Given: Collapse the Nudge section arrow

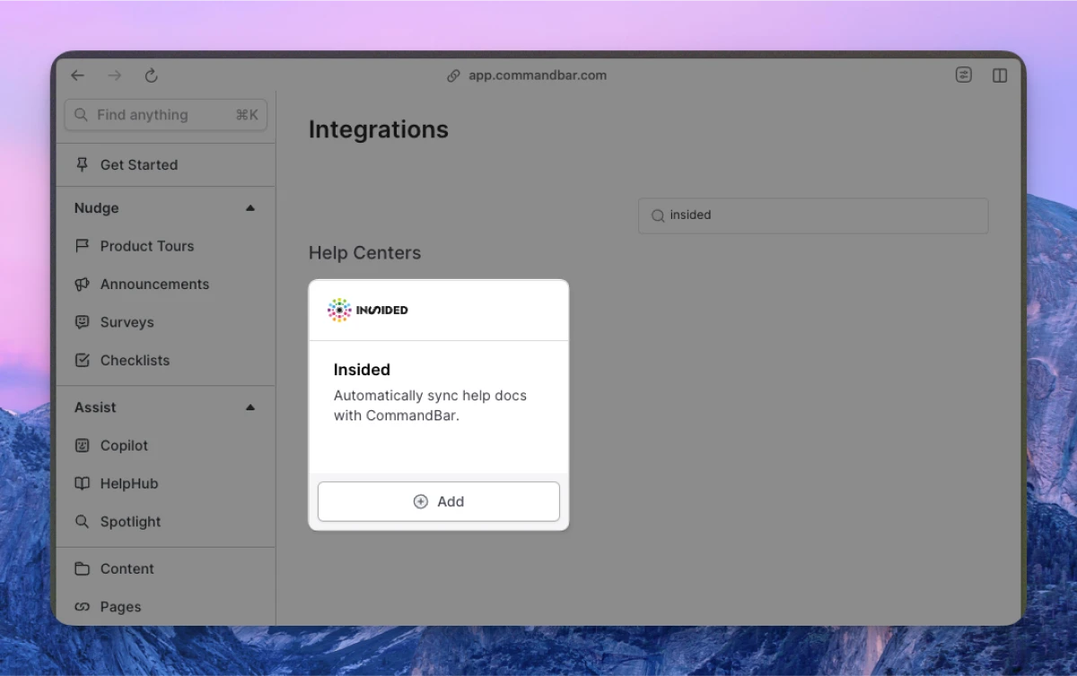Looking at the screenshot, I should pos(250,208).
